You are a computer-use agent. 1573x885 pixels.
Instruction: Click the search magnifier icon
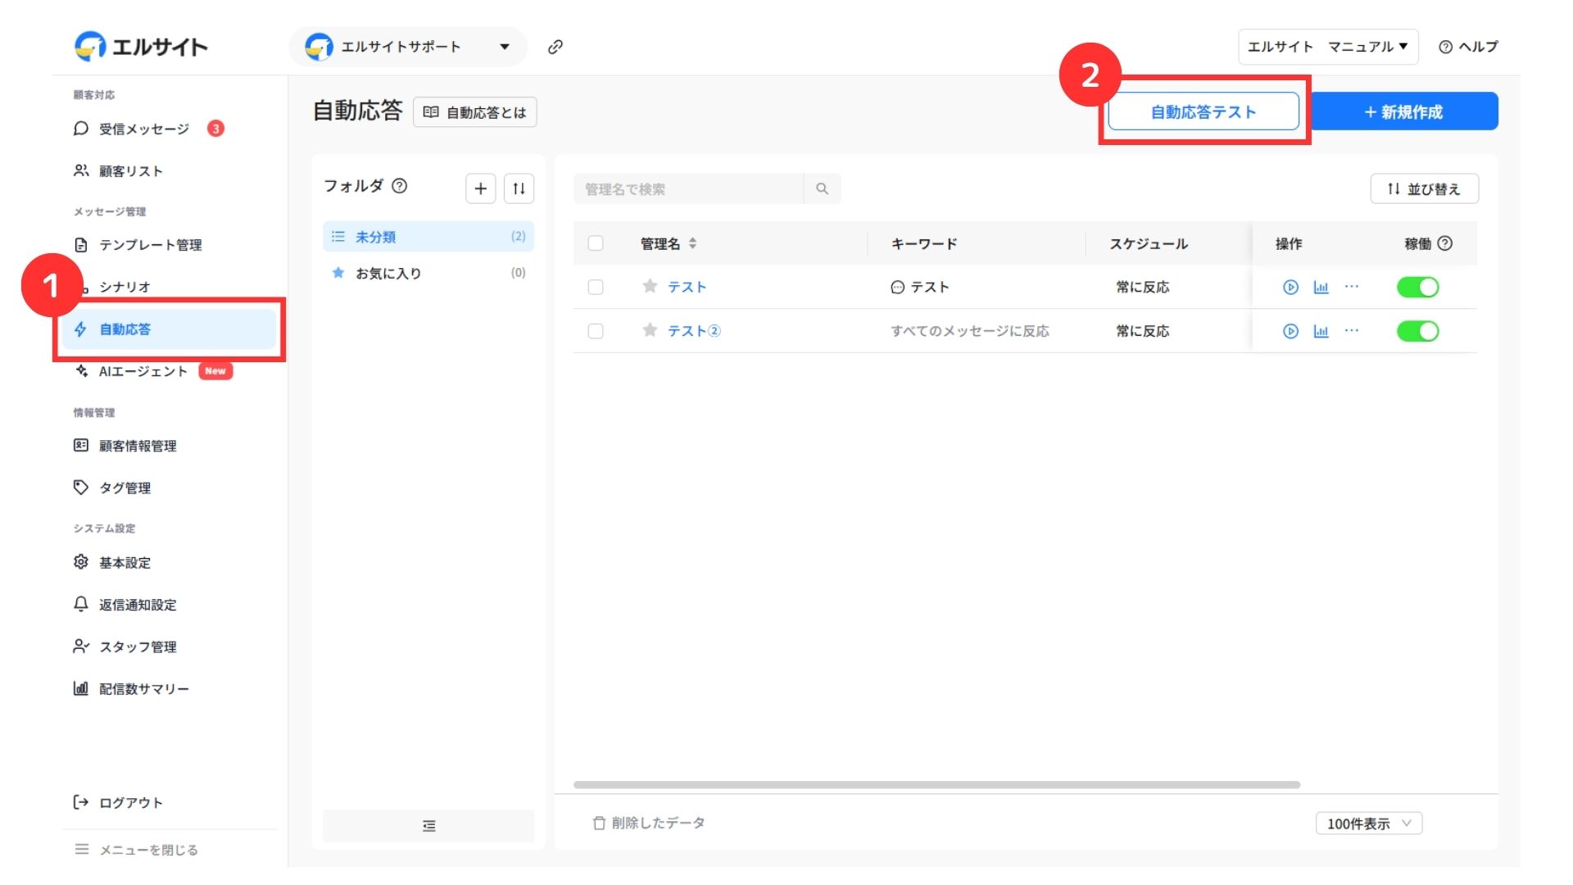pyautogui.click(x=822, y=188)
